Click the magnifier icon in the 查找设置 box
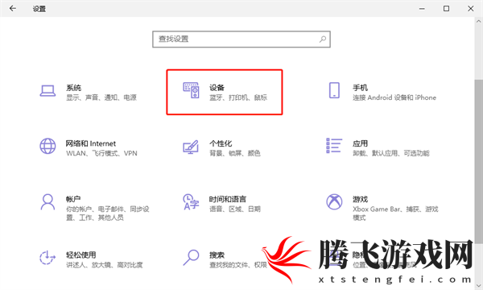 pyautogui.click(x=323, y=39)
